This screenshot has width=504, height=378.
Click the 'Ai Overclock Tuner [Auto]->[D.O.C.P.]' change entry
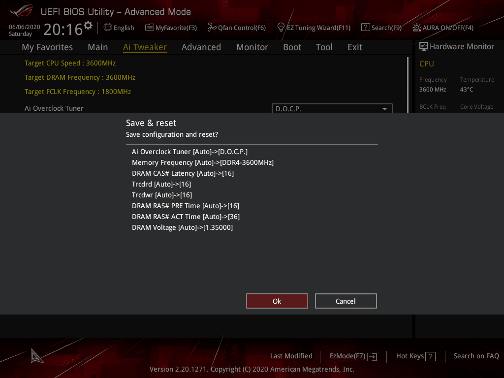[x=189, y=152]
